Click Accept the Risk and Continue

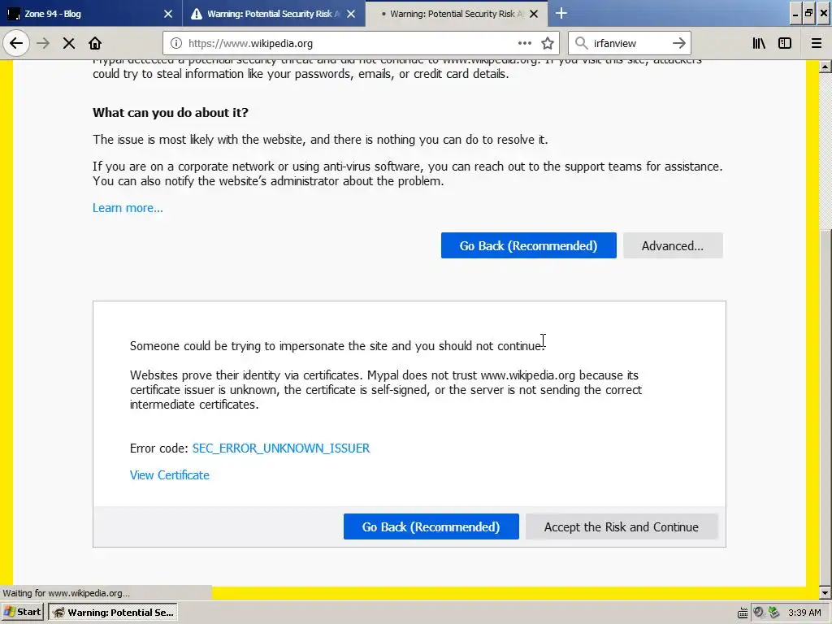(x=622, y=526)
